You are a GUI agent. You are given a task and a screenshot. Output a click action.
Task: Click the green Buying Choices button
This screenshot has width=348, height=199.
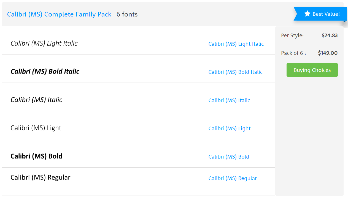[x=312, y=70]
